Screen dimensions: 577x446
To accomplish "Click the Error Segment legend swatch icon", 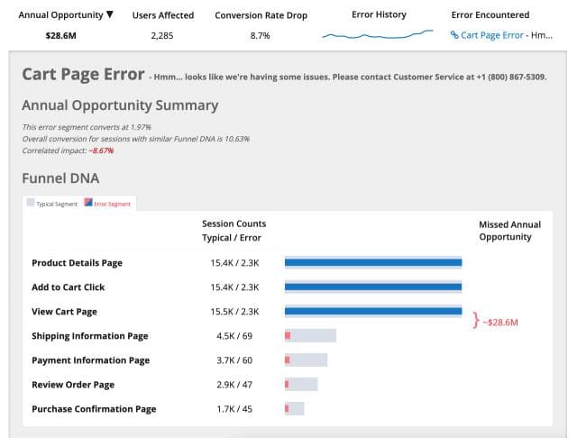I will tap(88, 204).
